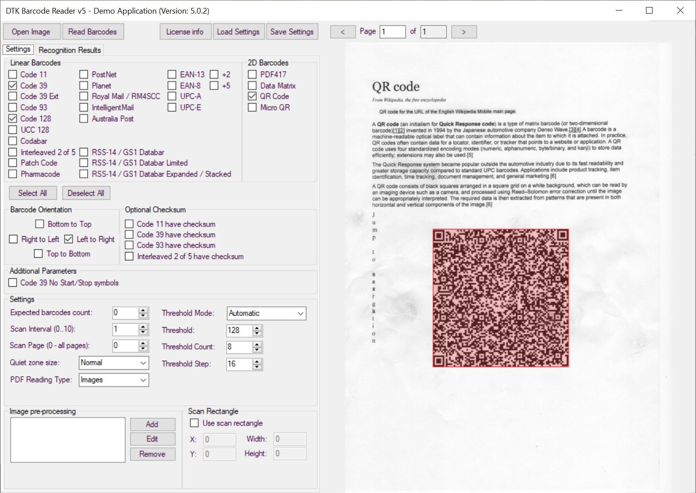
Task: Toggle the PostNet checkbox
Action: [84, 74]
